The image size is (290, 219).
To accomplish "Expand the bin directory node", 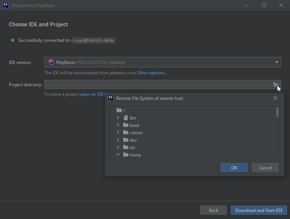I will click(118, 118).
